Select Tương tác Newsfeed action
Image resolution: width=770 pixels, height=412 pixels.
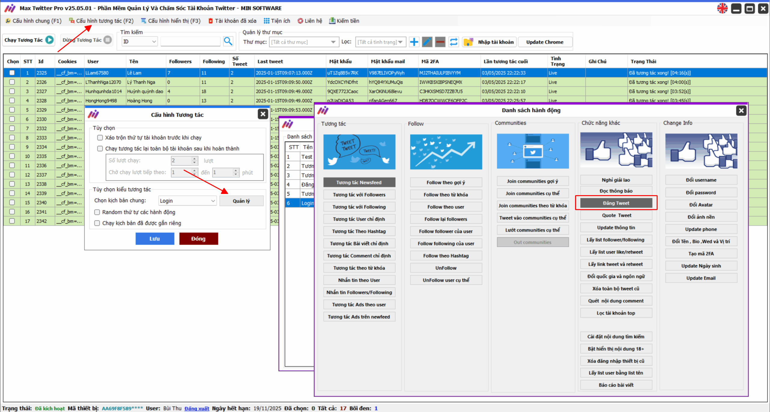pos(359,182)
